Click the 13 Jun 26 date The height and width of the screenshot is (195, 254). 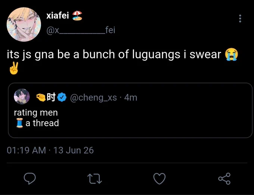pos(74,150)
